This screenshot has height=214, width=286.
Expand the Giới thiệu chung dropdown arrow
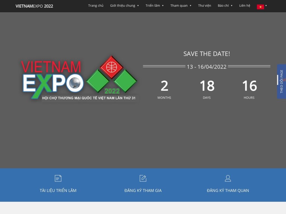pyautogui.click(x=138, y=6)
